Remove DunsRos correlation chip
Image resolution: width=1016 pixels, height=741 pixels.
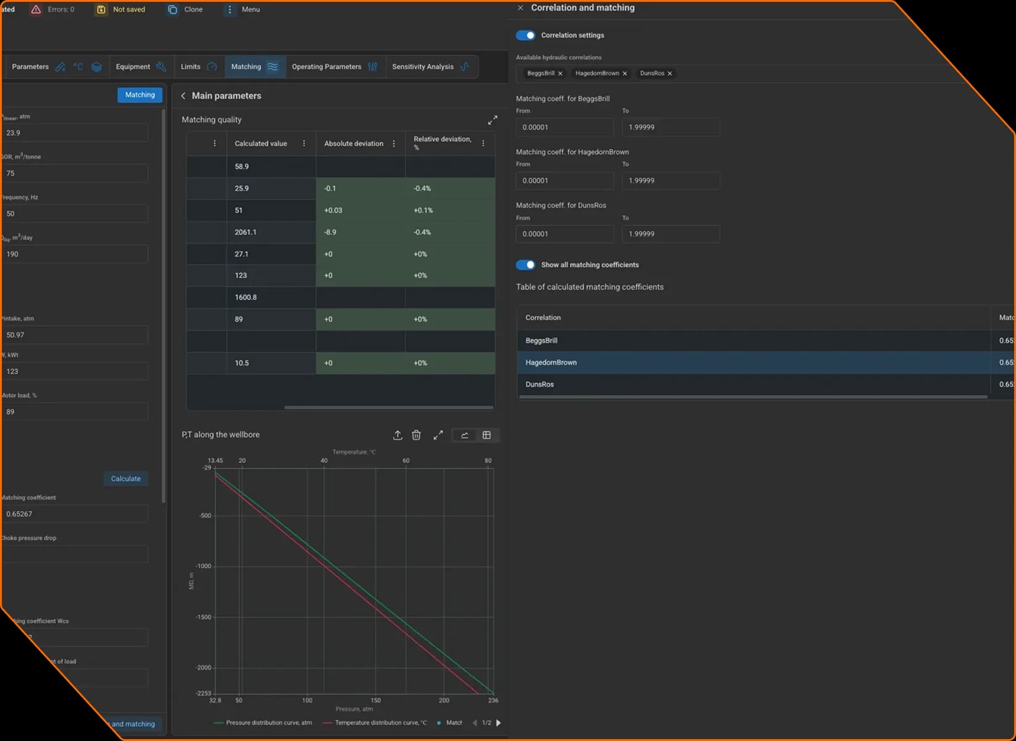point(670,73)
